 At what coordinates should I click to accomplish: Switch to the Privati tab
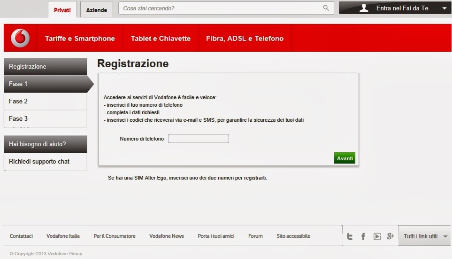pyautogui.click(x=62, y=9)
